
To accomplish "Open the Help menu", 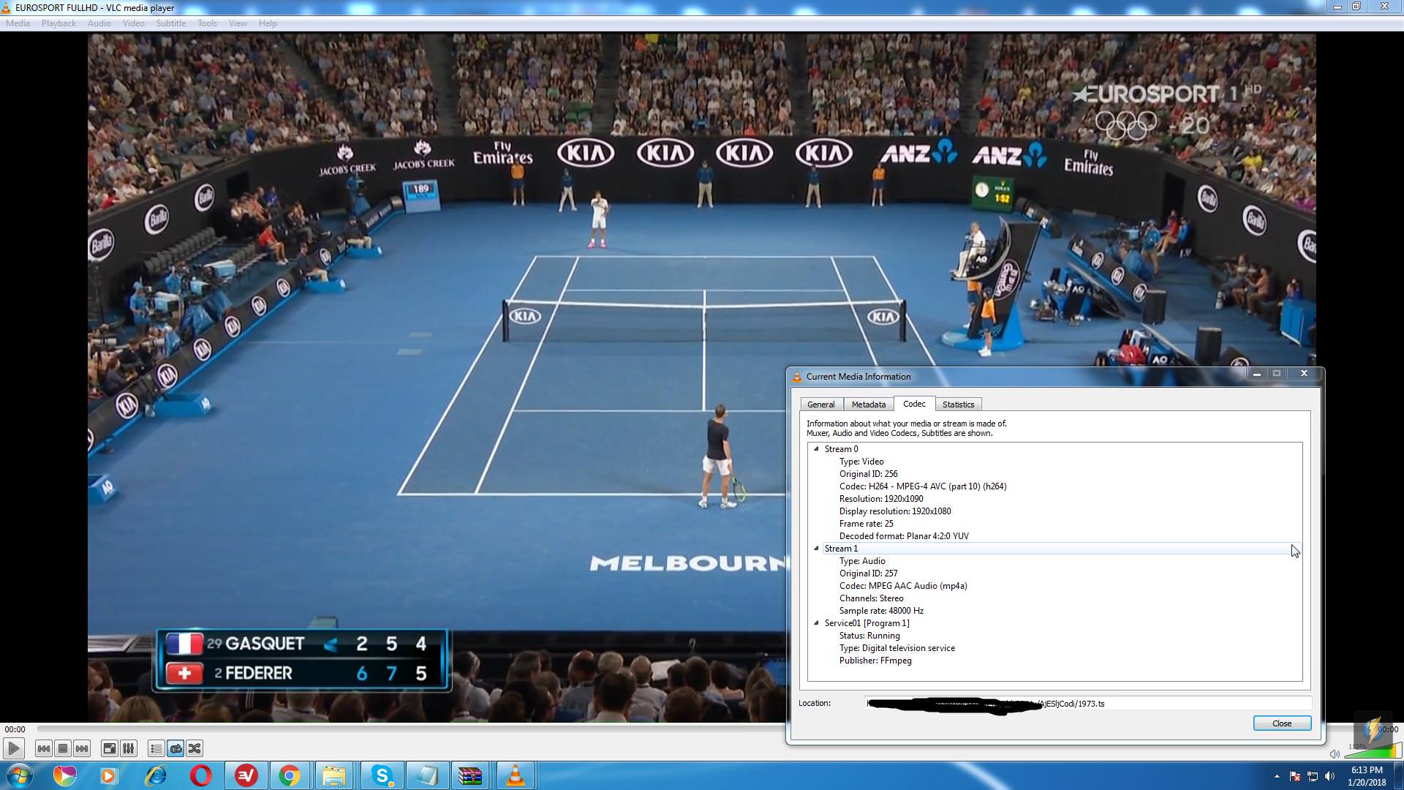I will tap(268, 23).
